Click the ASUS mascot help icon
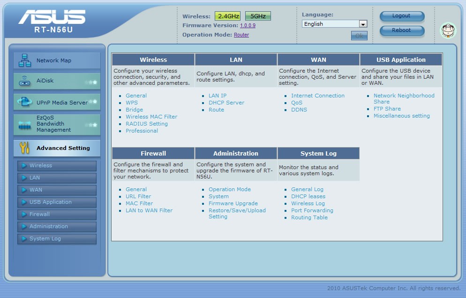The height and width of the screenshot is (298, 466). [x=448, y=30]
